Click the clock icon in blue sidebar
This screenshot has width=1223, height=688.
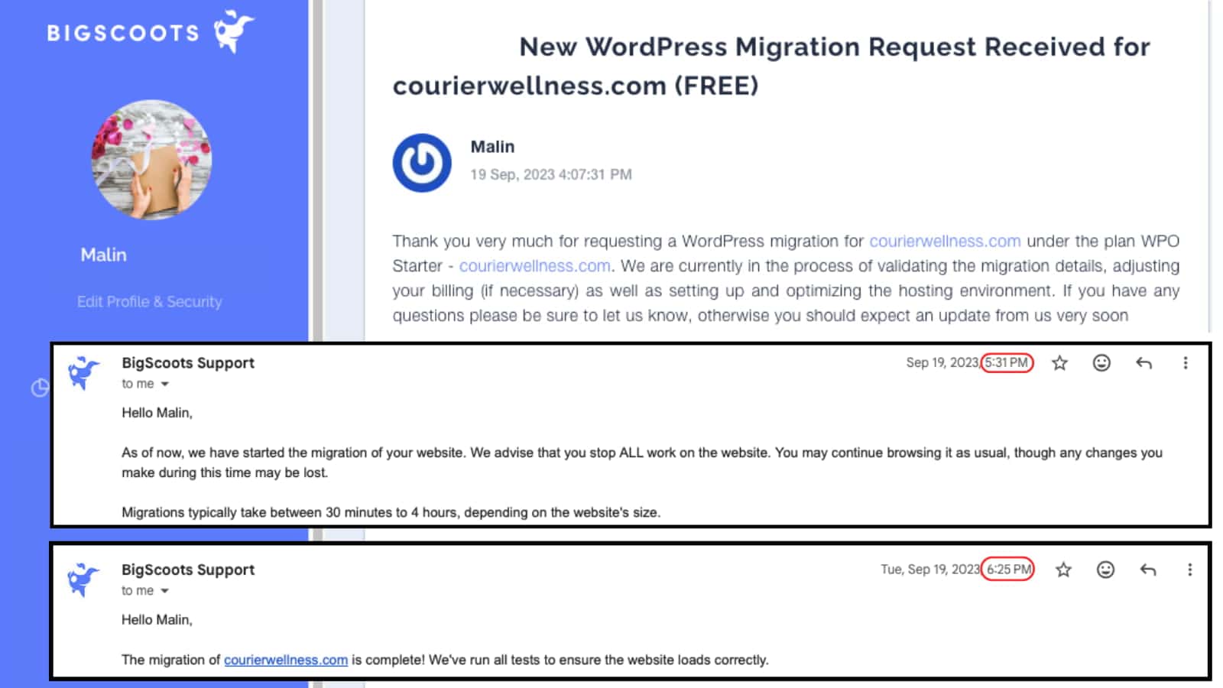coord(40,388)
